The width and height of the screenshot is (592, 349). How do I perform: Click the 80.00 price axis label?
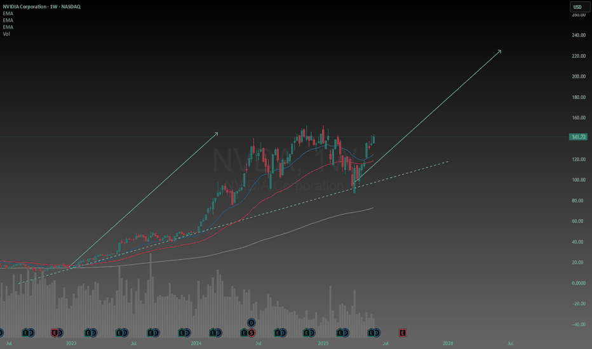(x=579, y=201)
